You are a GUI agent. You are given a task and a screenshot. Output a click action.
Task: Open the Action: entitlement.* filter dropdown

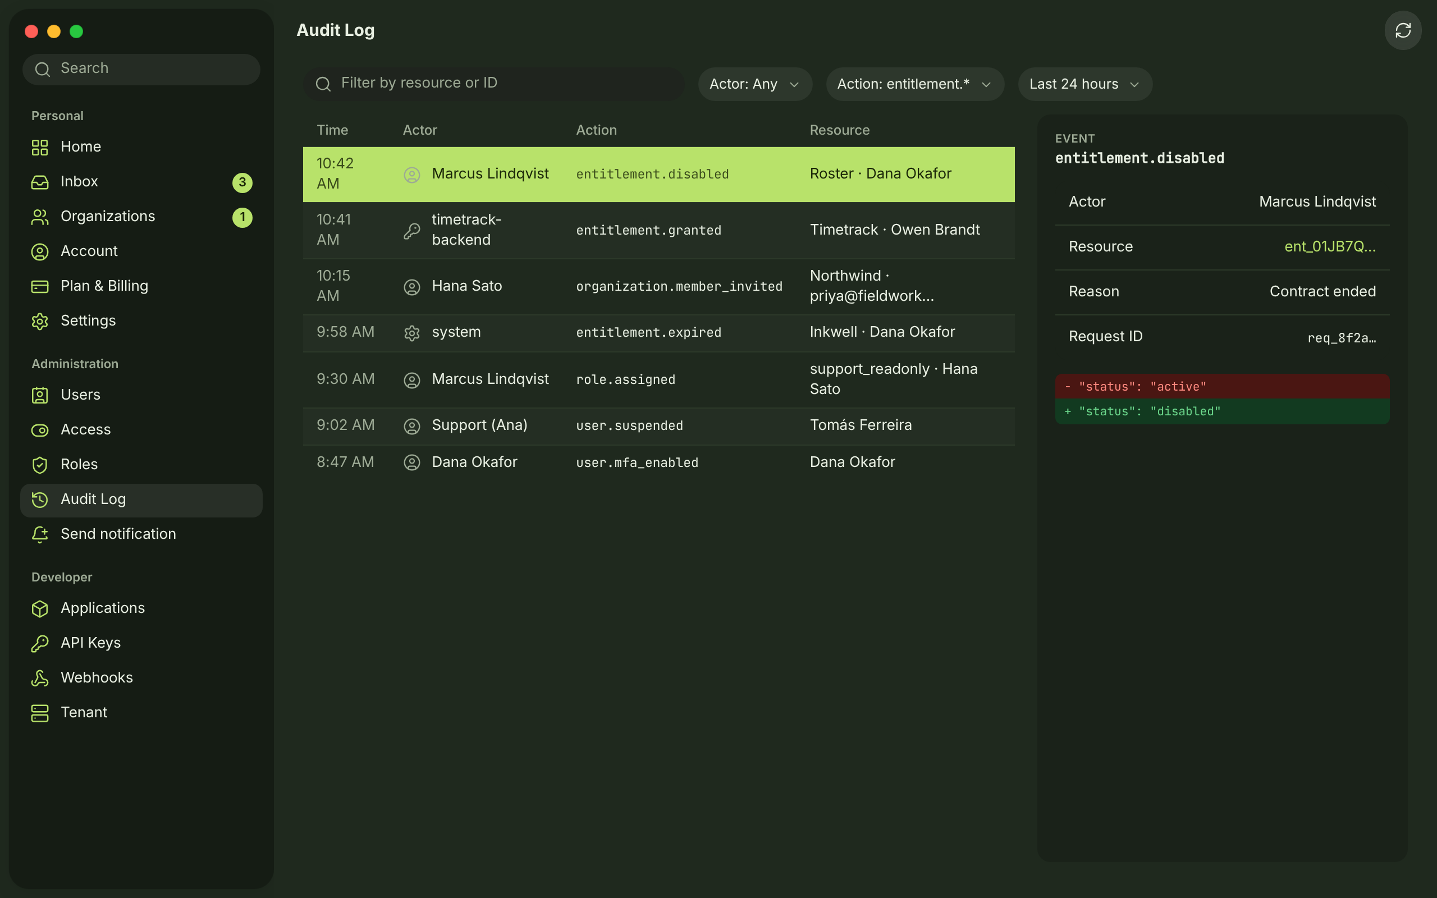pos(914,84)
